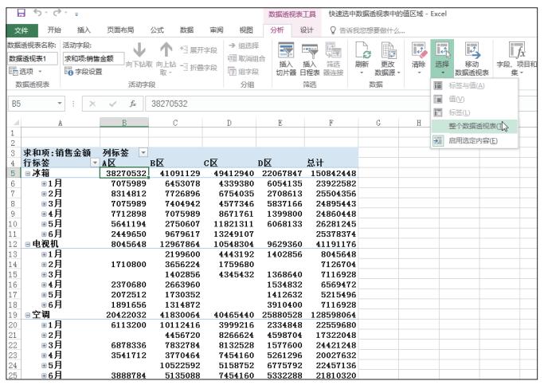Open the 清除 clear dropdown
The height and width of the screenshot is (385, 544).
pos(418,58)
